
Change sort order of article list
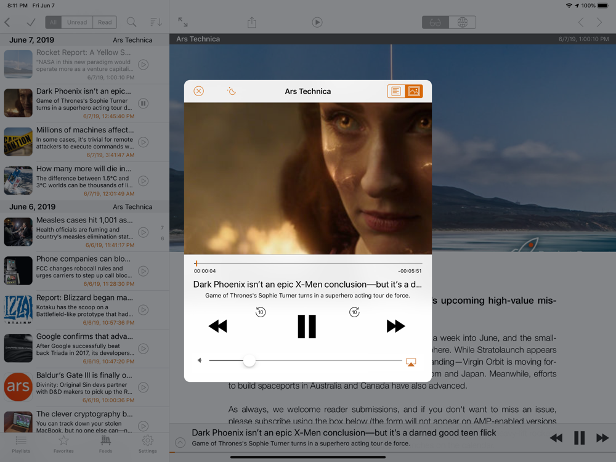[156, 22]
